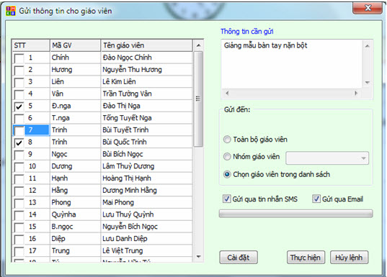Click the teacher list scroll up arrow

point(198,45)
